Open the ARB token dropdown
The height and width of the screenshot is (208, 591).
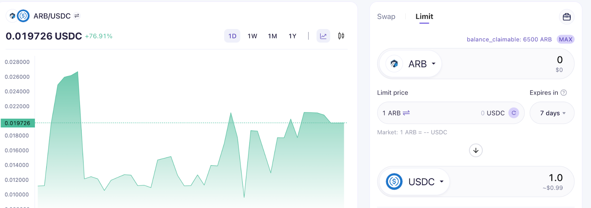pos(411,64)
